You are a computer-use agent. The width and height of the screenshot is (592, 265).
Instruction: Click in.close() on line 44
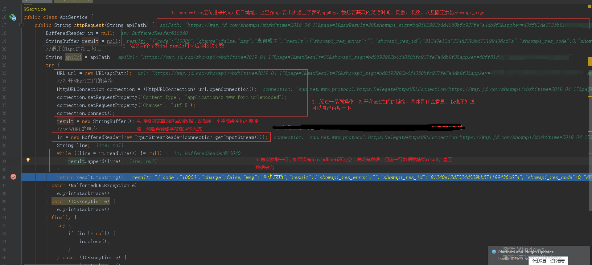tap(93, 242)
